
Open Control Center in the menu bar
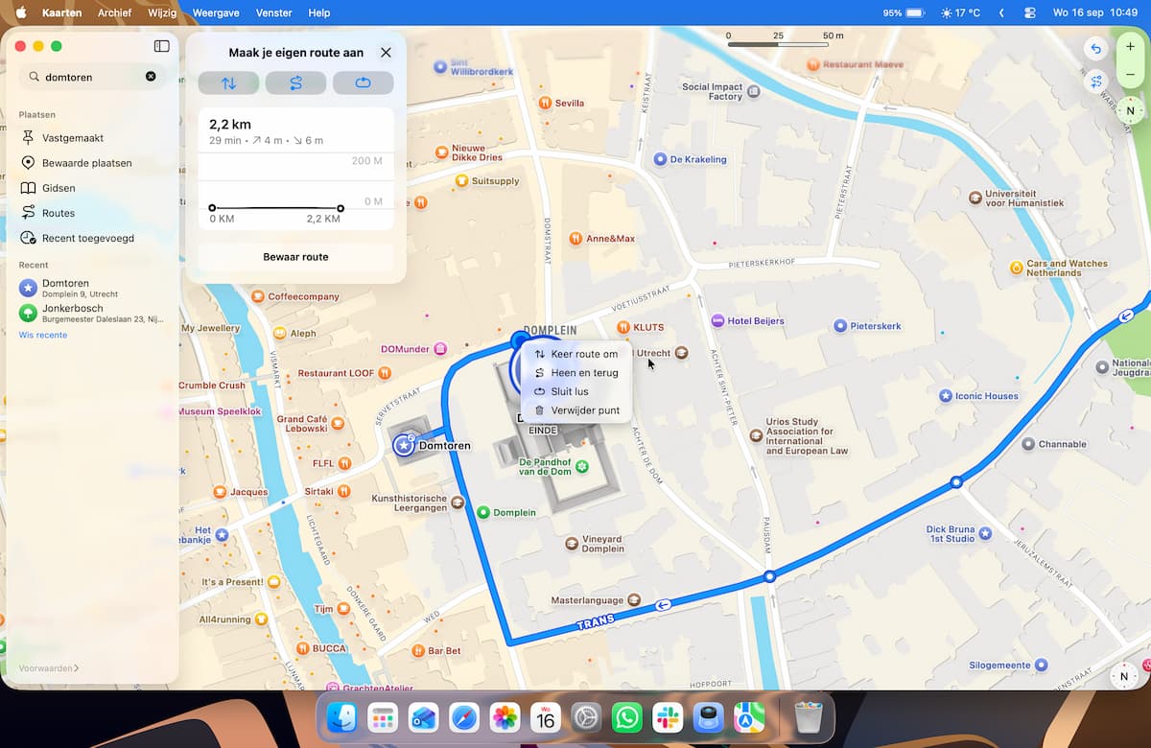tap(1031, 12)
